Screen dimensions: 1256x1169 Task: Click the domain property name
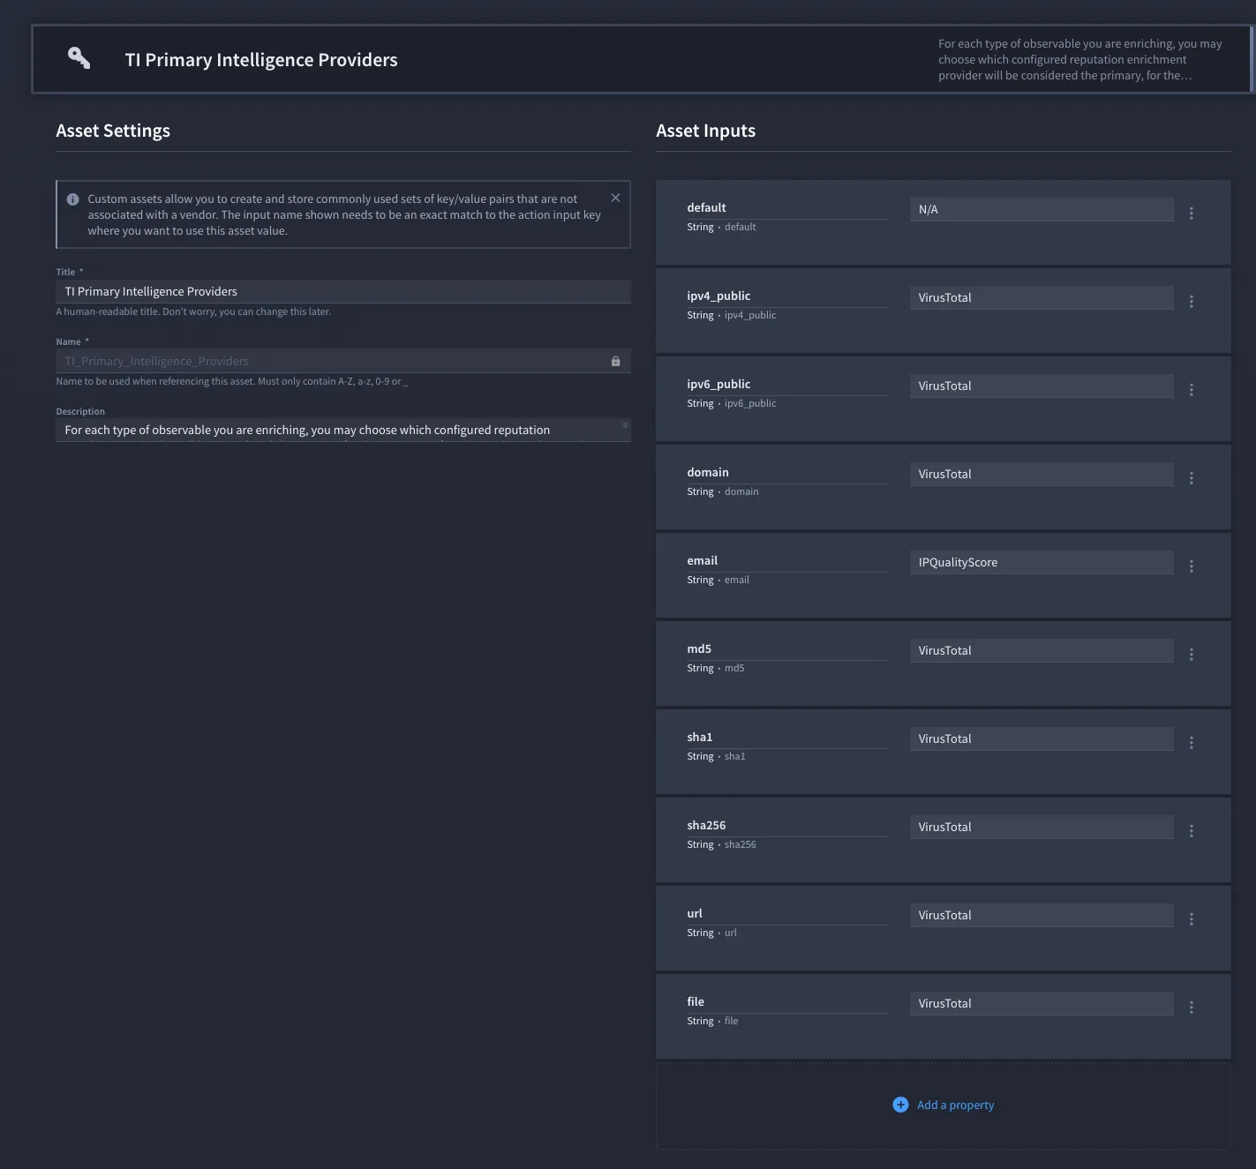[708, 472]
